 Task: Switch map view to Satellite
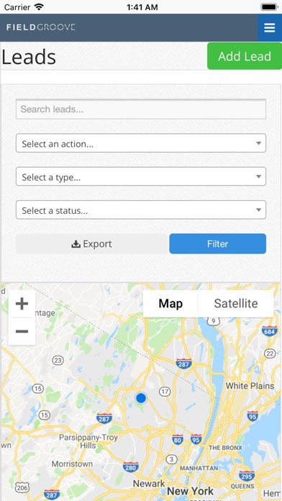tap(236, 304)
